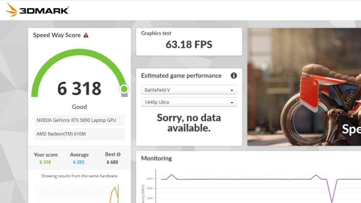Click the Estimated game performance heading
This screenshot has width=361, height=203.
click(x=181, y=76)
